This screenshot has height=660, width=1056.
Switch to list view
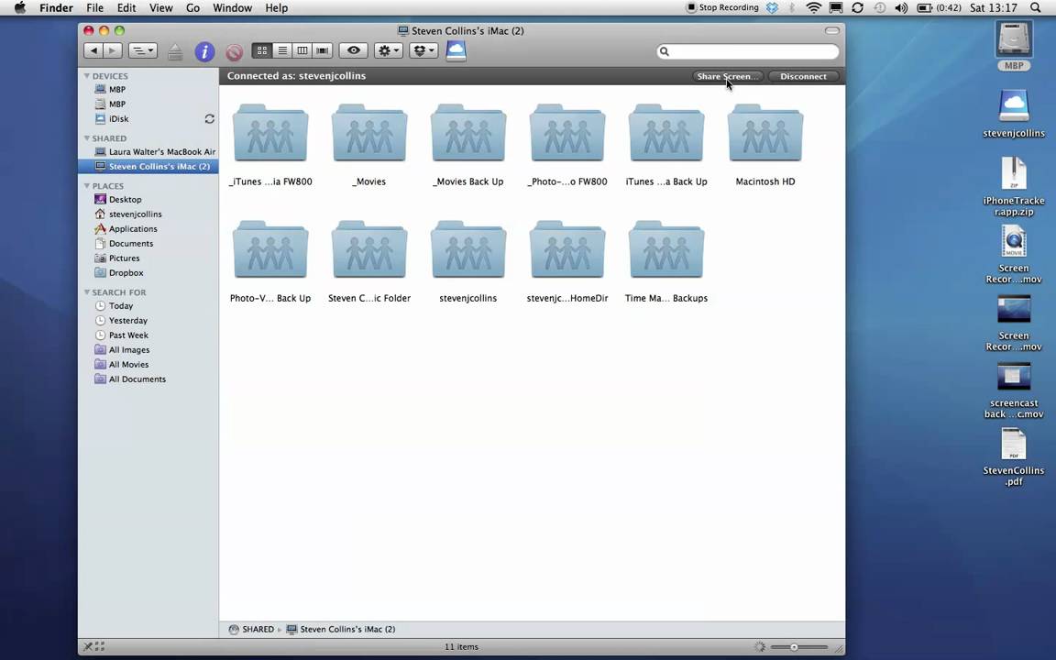point(282,50)
